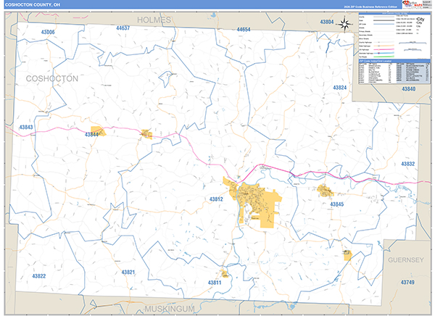Click the Coshocton County, OH title
The width and height of the screenshot is (435, 316).
29,4
